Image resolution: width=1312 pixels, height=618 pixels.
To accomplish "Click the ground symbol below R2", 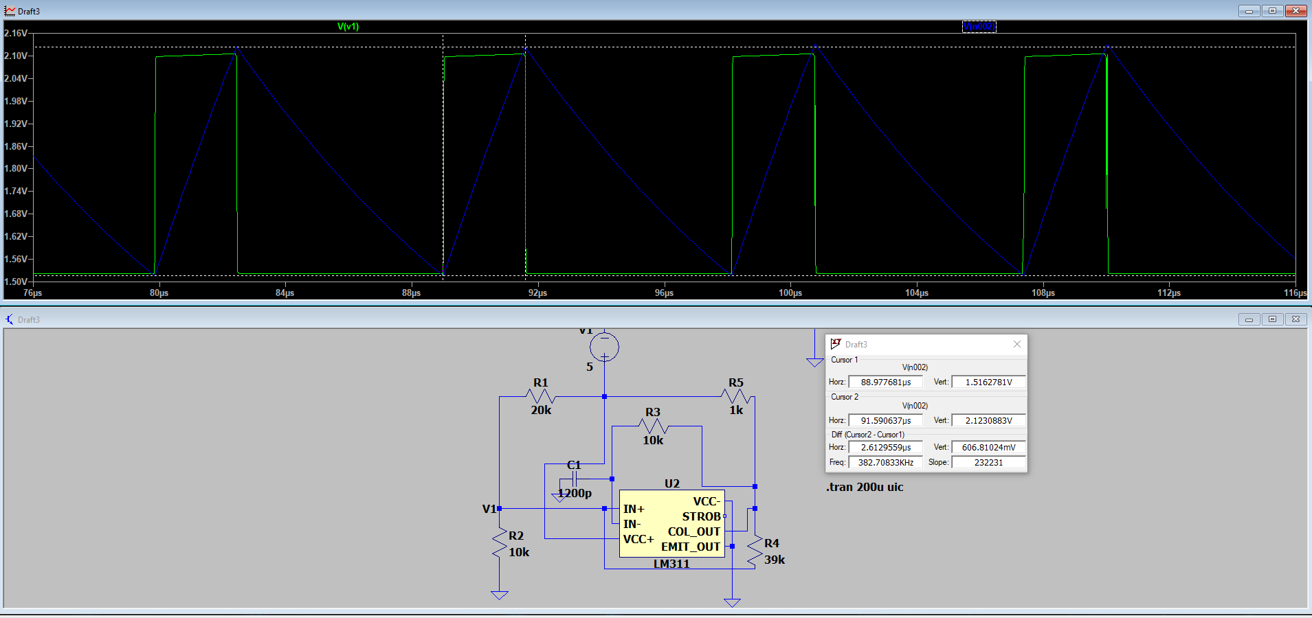I will point(500,595).
